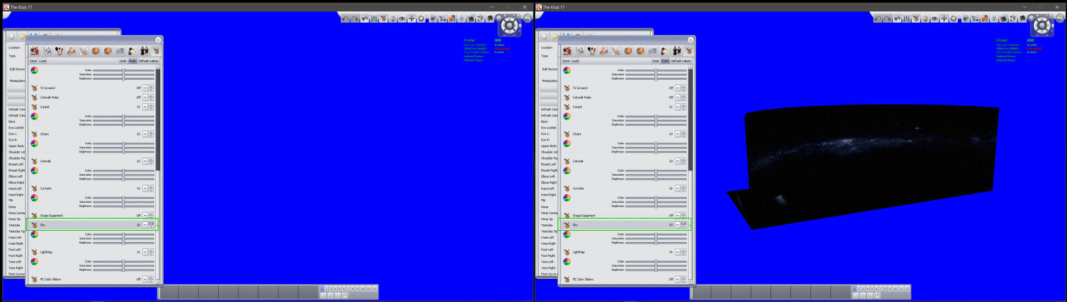Click the center of the camera navigation wheel in the left window
Image resolution: width=1067 pixels, height=302 pixels.
coord(509,25)
